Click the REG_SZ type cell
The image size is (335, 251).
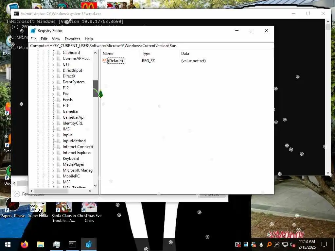pos(148,61)
